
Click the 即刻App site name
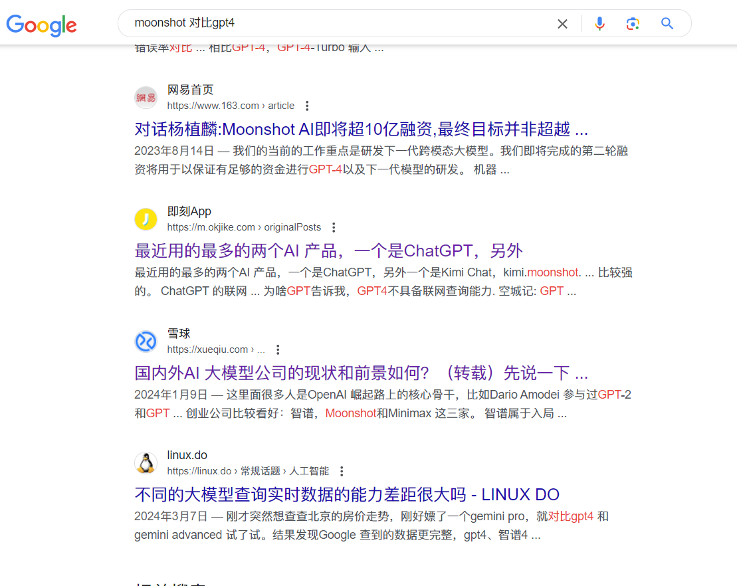[189, 211]
